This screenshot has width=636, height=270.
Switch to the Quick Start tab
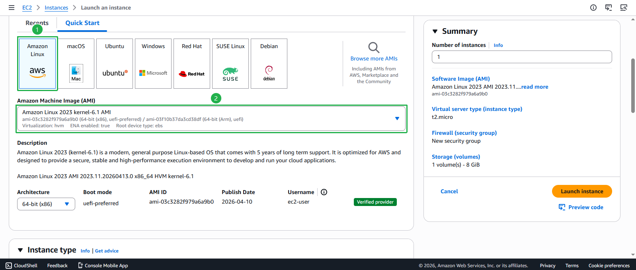pos(82,23)
